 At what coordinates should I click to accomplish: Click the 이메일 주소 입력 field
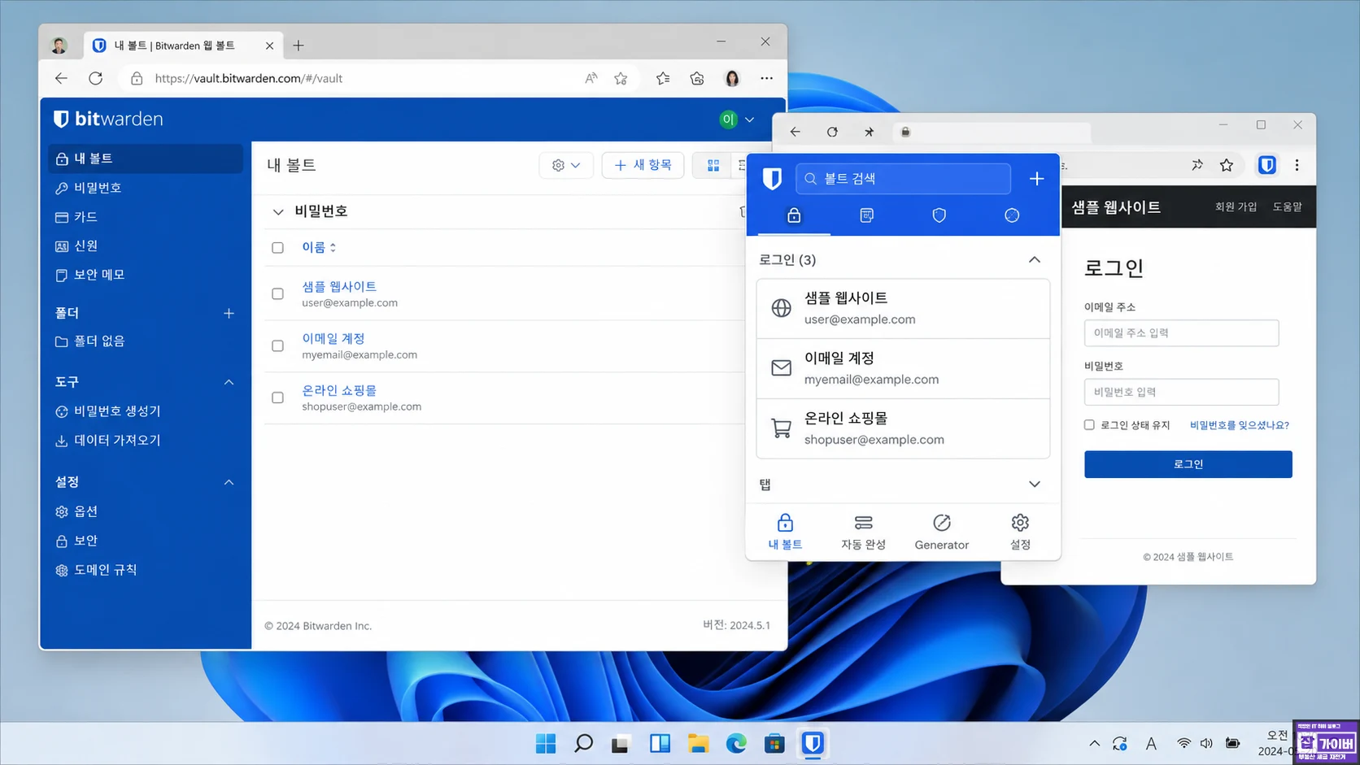[1181, 333]
